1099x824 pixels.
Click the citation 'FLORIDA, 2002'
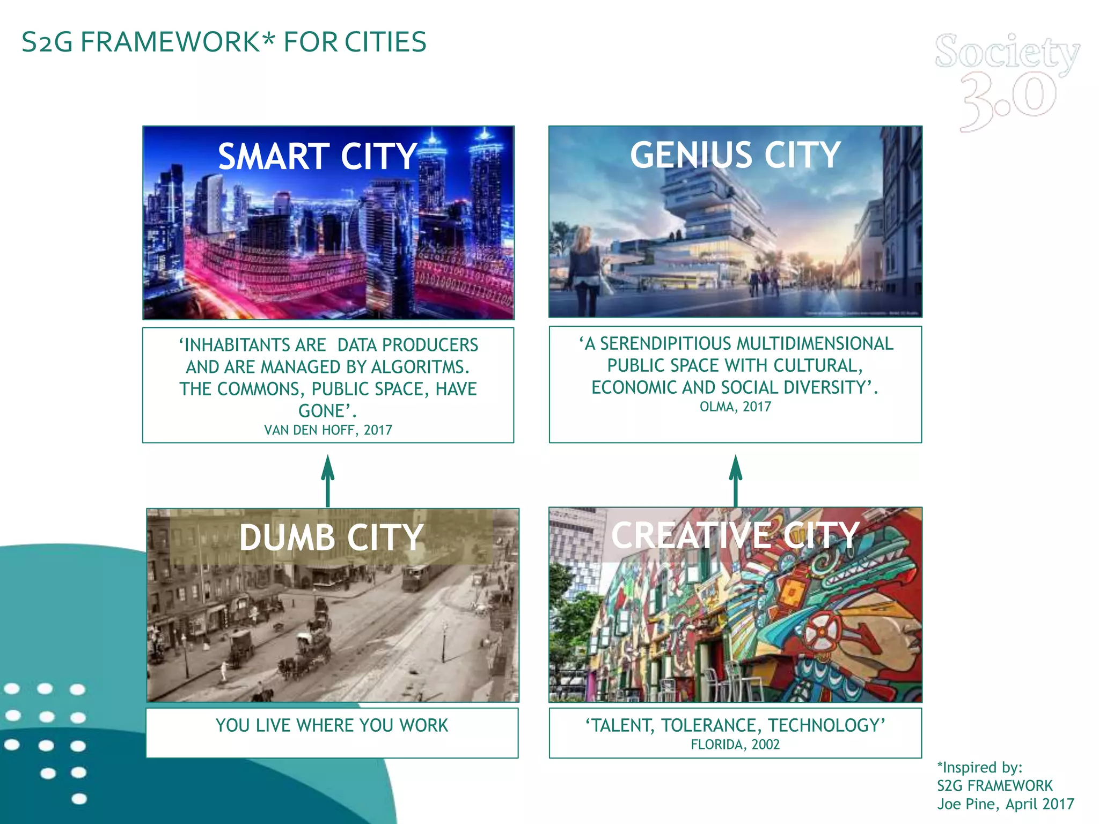click(x=735, y=745)
